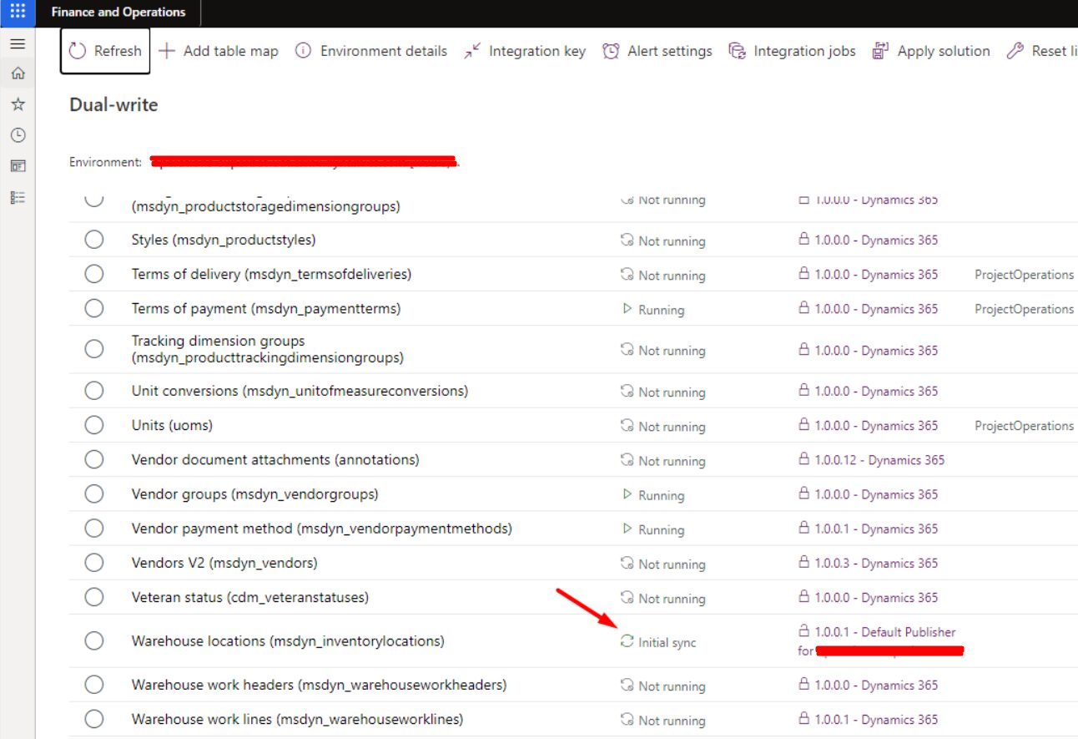Click the Reset link wrench icon

pyautogui.click(x=1015, y=51)
